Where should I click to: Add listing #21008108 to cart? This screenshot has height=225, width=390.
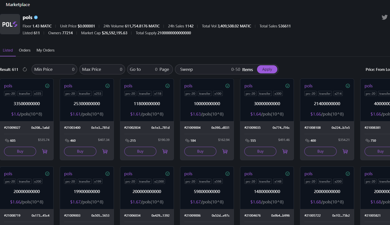345,151
